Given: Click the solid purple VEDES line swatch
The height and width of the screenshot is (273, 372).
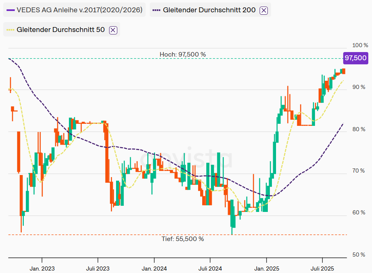Looking at the screenshot, I should point(11,10).
